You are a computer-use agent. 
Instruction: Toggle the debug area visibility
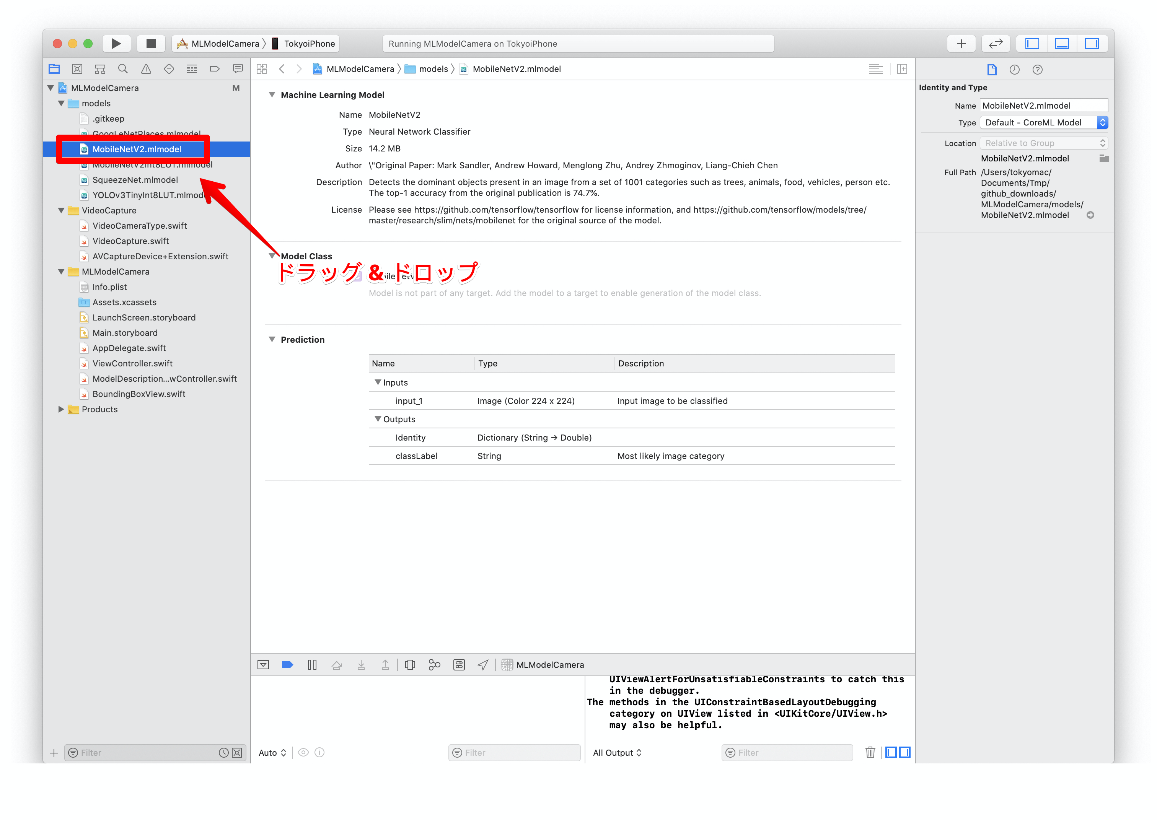[x=1062, y=44]
